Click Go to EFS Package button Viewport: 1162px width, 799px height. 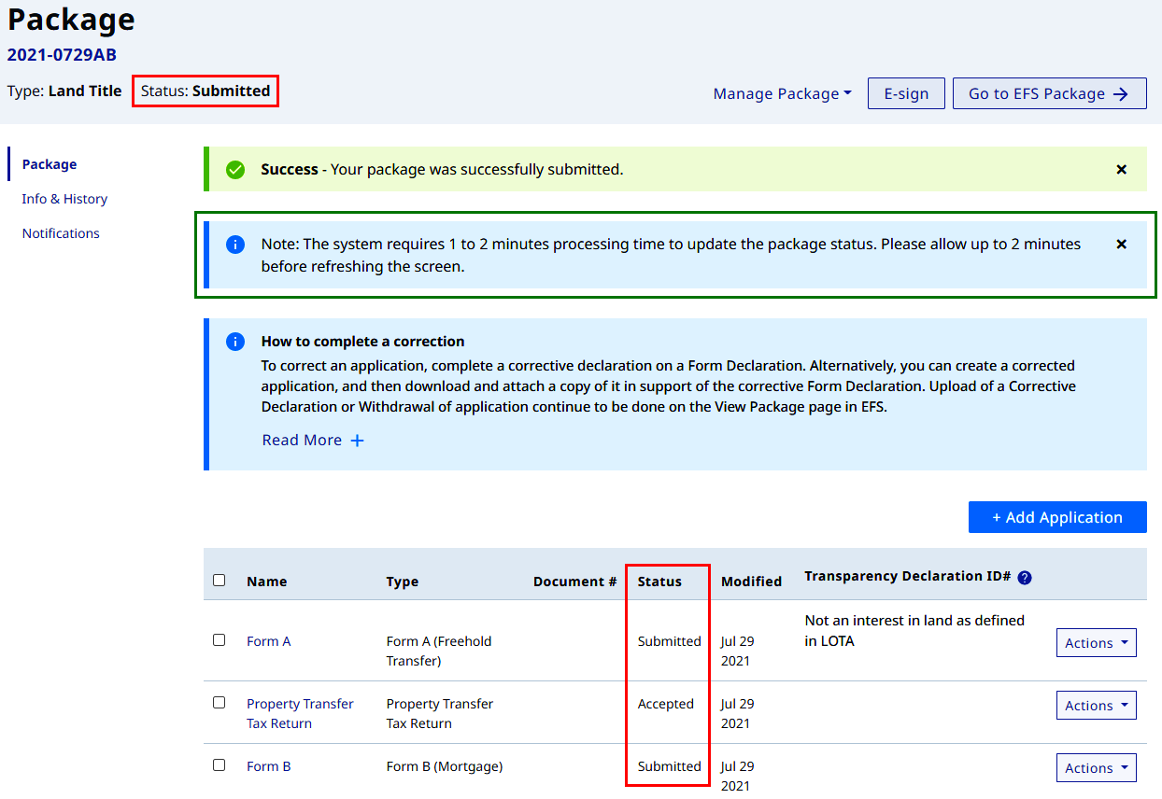pyautogui.click(x=1050, y=93)
